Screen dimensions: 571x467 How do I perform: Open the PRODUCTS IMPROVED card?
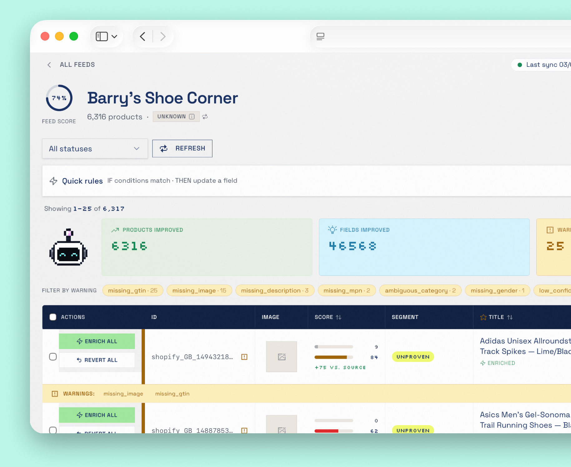coord(207,247)
